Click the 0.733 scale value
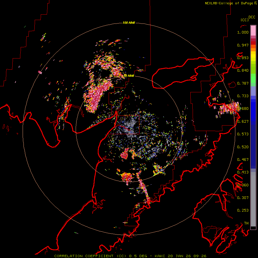Viewport: 258px width, 258px height. [243, 96]
